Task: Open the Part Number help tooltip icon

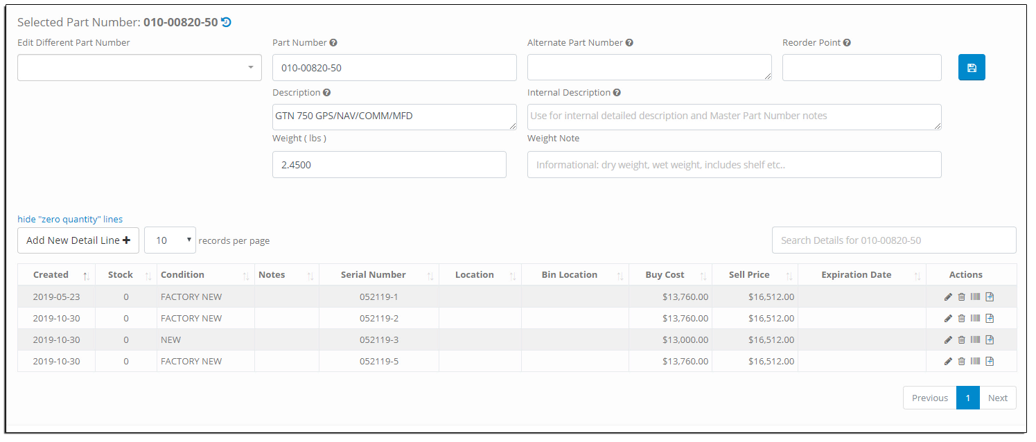Action: (x=333, y=43)
